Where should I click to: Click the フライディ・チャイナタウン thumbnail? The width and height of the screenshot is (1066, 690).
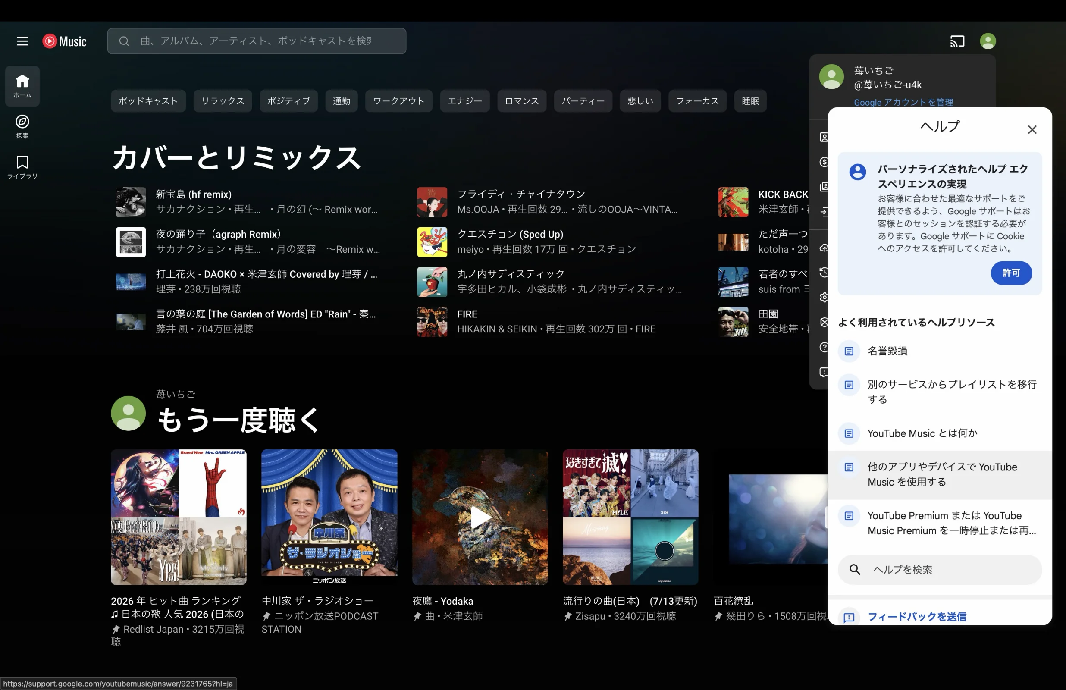(x=432, y=202)
